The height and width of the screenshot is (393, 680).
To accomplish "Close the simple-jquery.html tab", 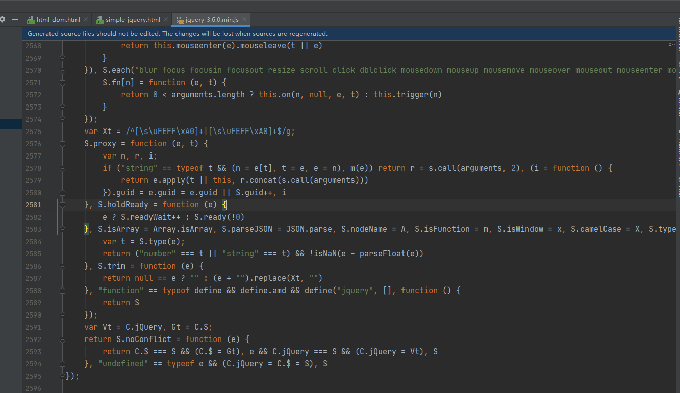I will coord(165,20).
